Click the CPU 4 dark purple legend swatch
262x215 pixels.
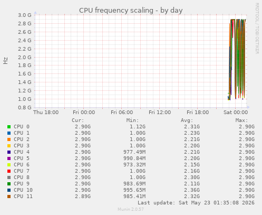point(9,152)
